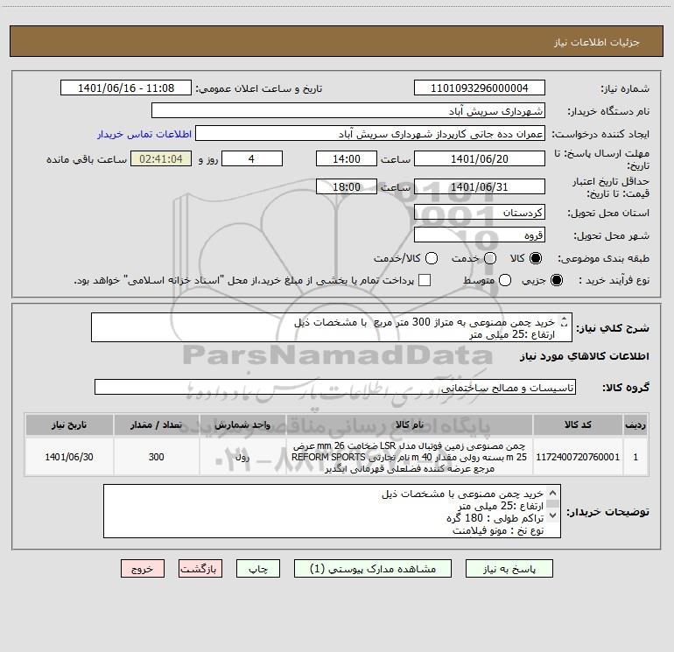Click the remaining days field showing 4
The height and width of the screenshot is (652, 674).
[x=252, y=158]
